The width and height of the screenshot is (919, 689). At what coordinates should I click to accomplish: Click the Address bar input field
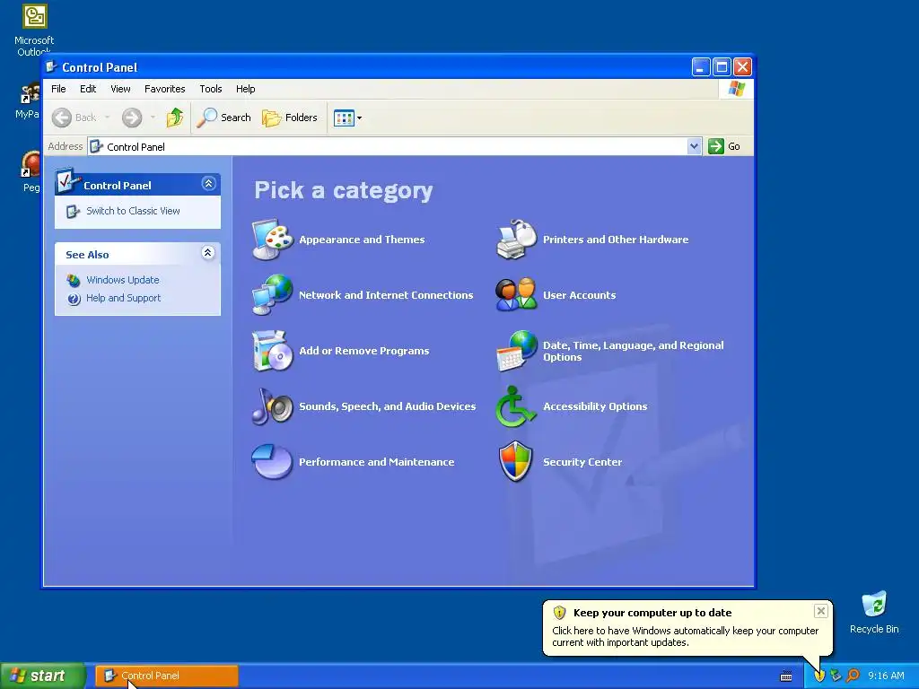[388, 146]
